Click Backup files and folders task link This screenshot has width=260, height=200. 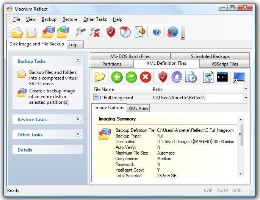pos(53,78)
